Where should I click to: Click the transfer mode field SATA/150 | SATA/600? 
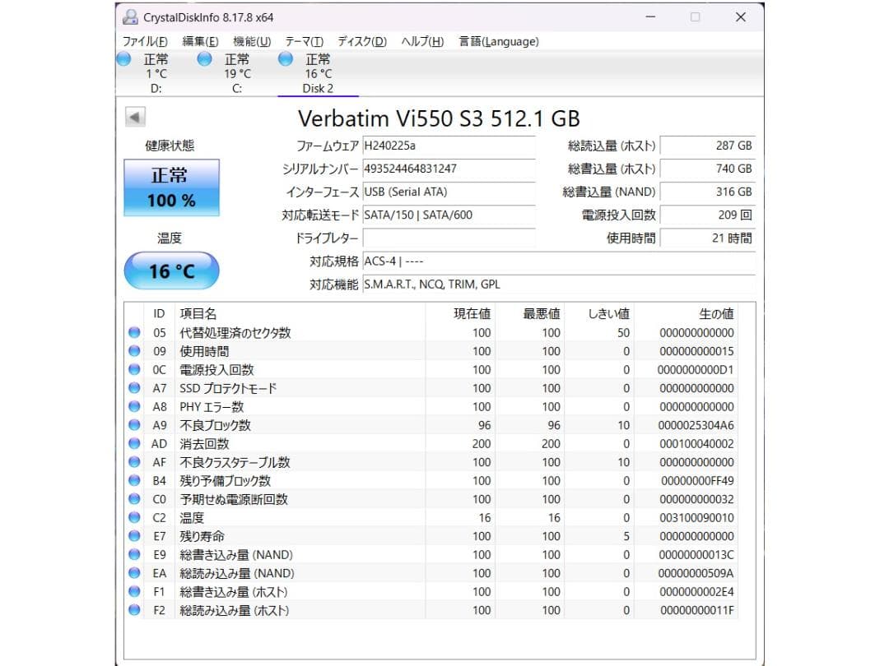click(x=449, y=215)
